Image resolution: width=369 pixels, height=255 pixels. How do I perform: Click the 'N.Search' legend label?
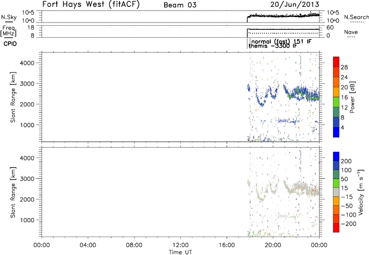pyautogui.click(x=357, y=17)
